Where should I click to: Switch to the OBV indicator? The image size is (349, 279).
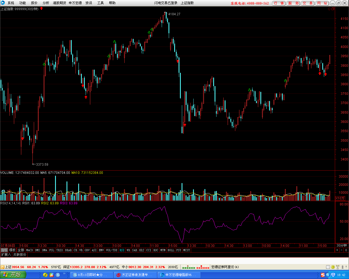[x=87, y=250]
